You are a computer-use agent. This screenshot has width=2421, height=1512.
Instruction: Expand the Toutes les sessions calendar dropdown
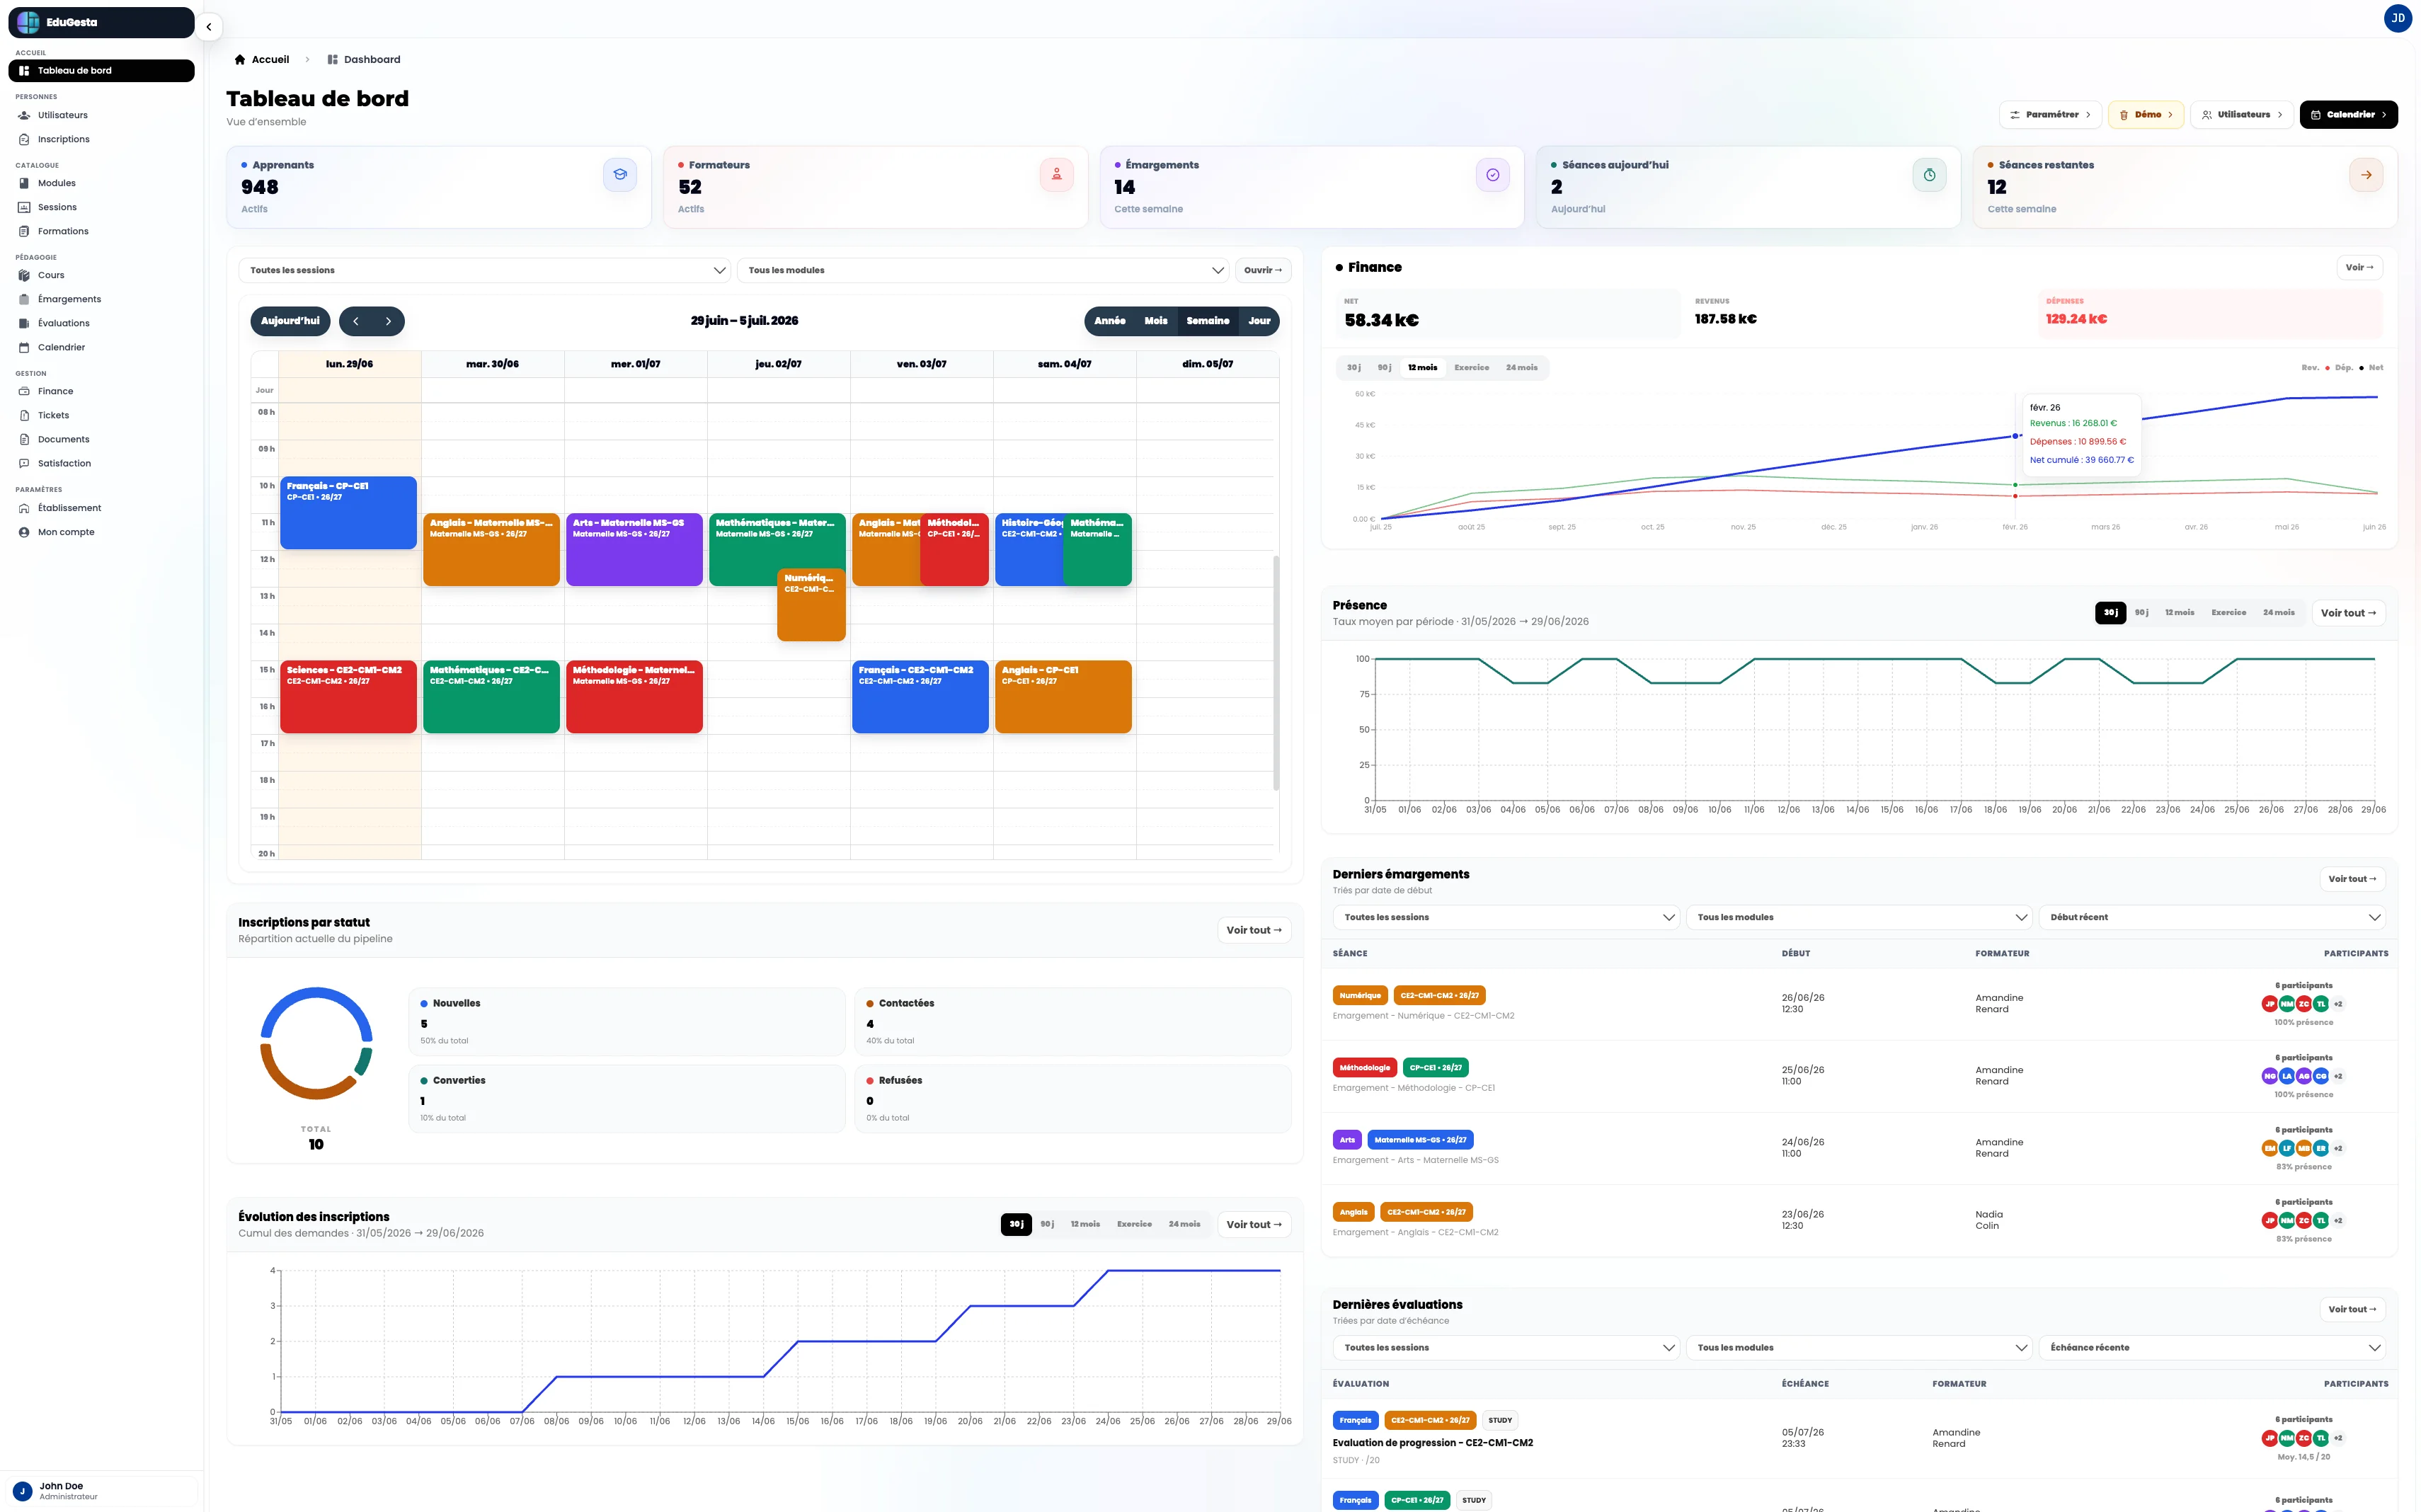click(x=484, y=270)
